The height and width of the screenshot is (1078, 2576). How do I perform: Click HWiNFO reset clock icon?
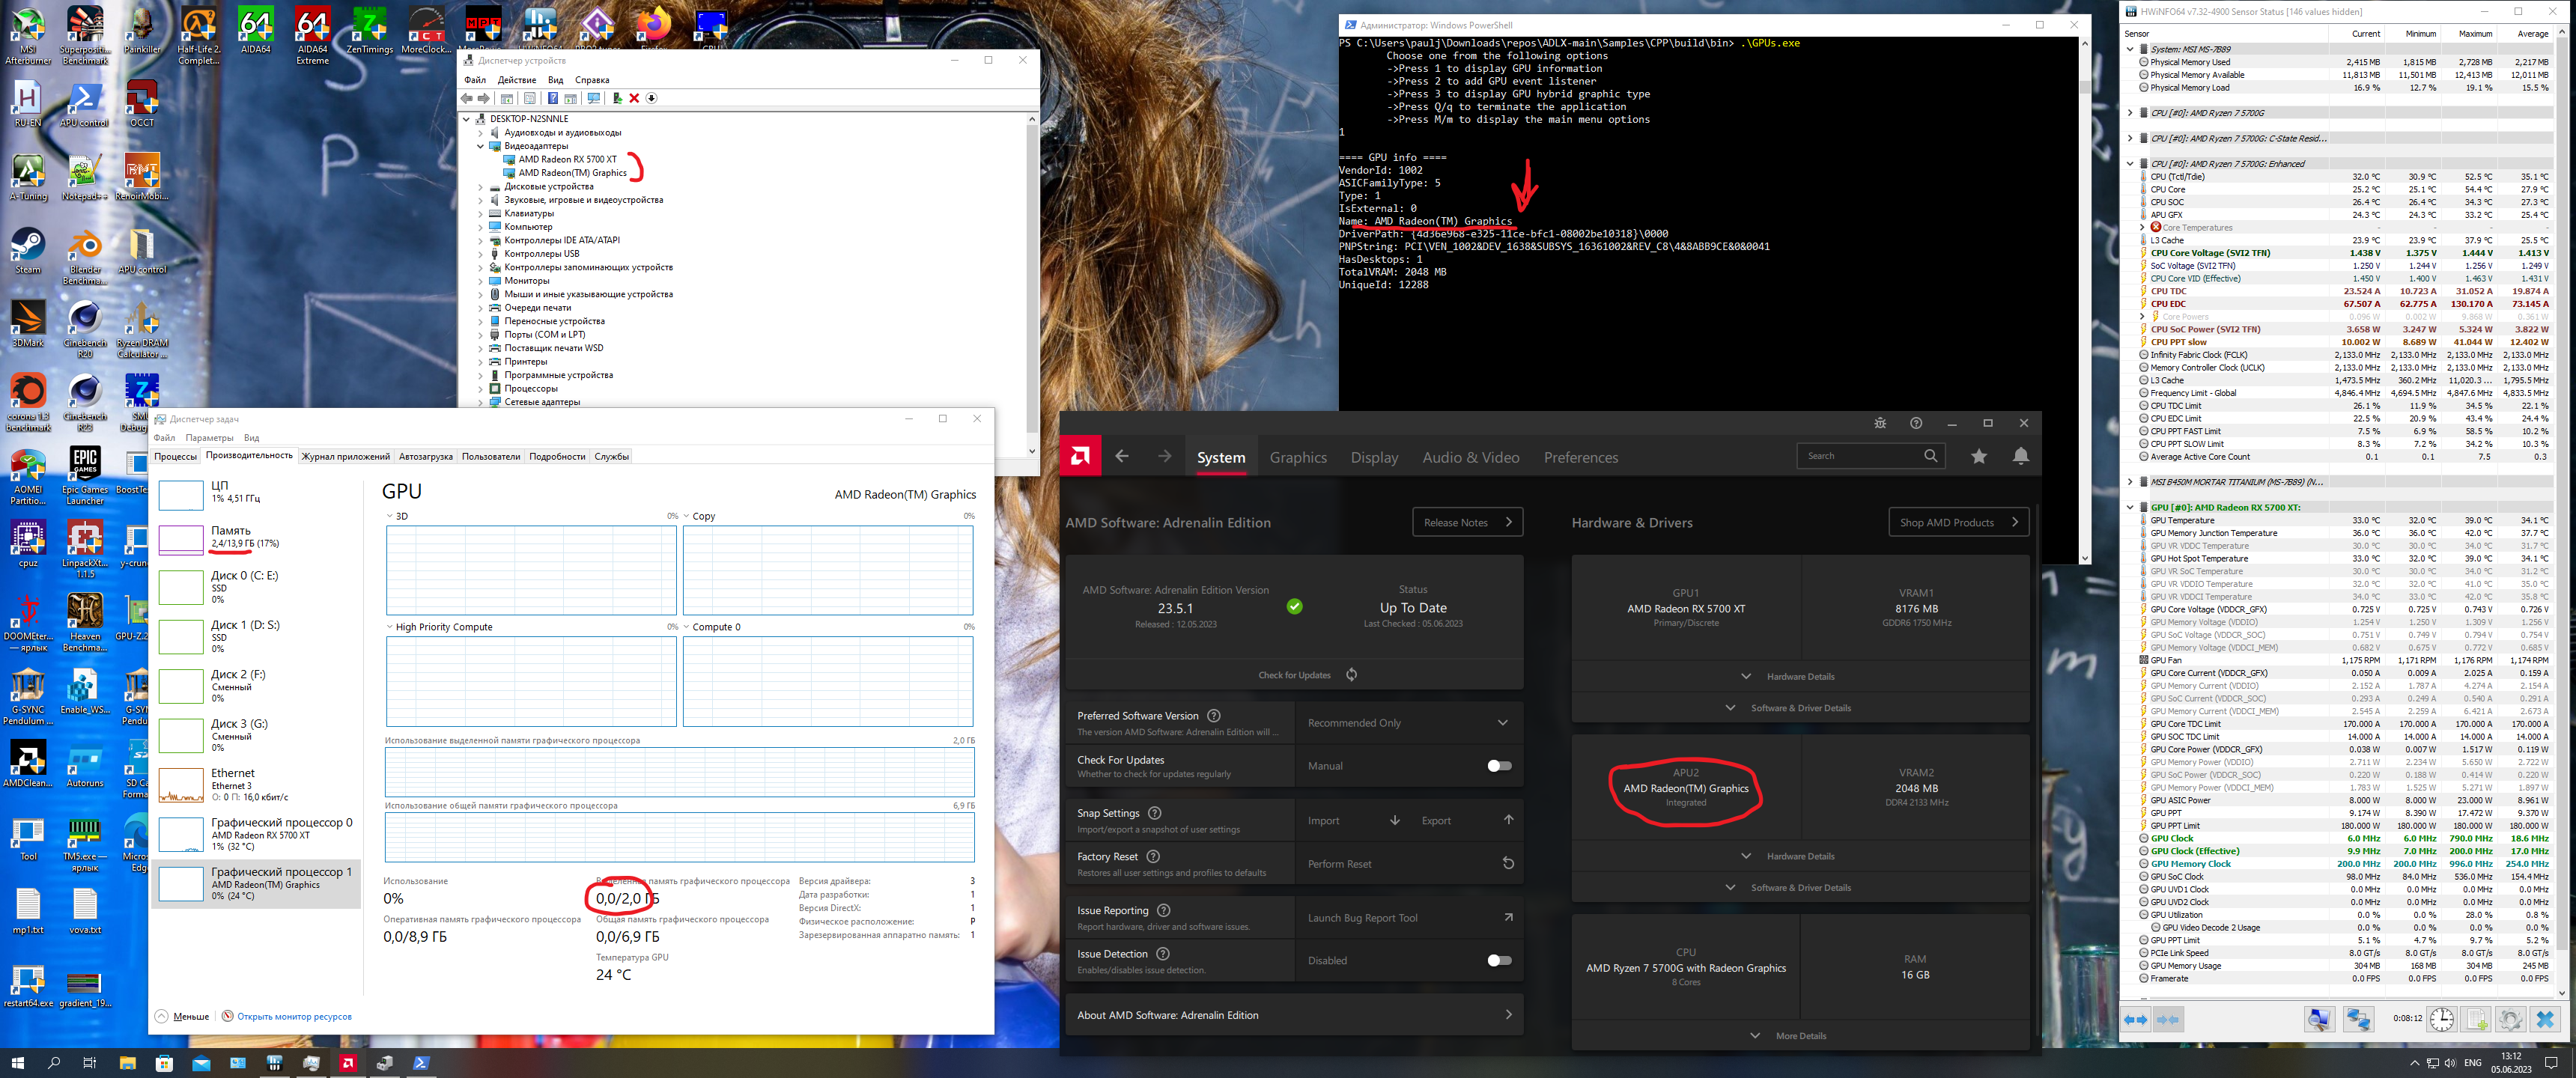coord(2441,1019)
